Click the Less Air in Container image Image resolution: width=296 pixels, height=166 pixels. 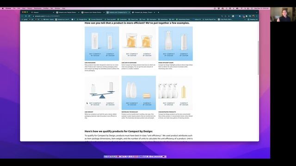pyautogui.click(x=139, y=43)
